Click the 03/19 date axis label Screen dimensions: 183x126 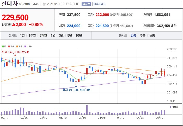(x=63, y=118)
